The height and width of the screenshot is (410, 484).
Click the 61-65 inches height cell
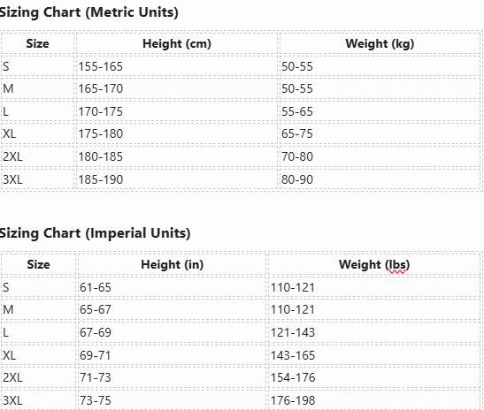172,287
